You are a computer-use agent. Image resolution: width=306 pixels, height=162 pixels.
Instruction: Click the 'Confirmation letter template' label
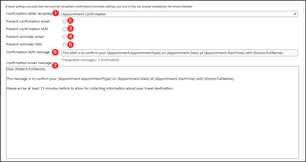[x=29, y=13]
